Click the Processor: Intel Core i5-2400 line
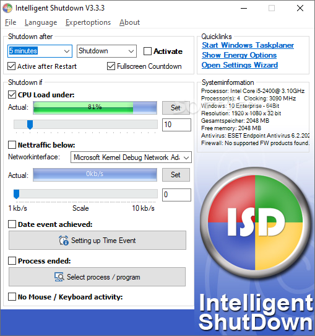 pos(252,91)
